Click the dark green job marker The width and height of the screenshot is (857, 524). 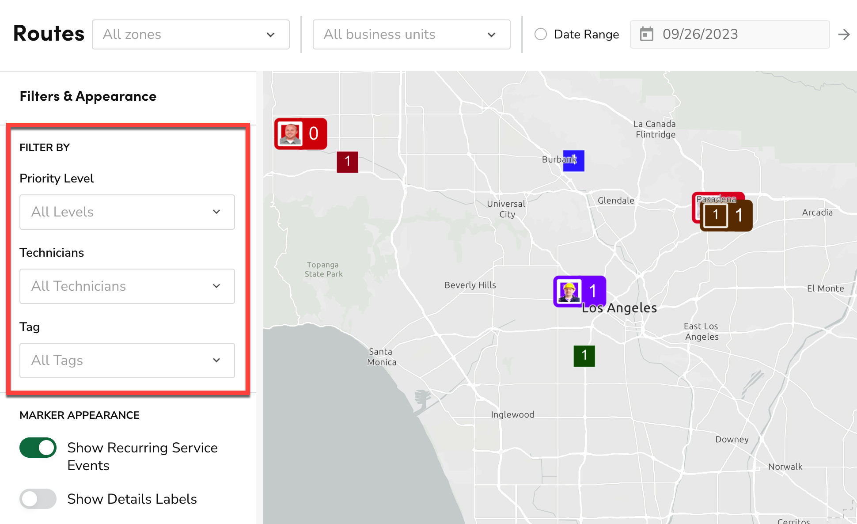(x=584, y=356)
